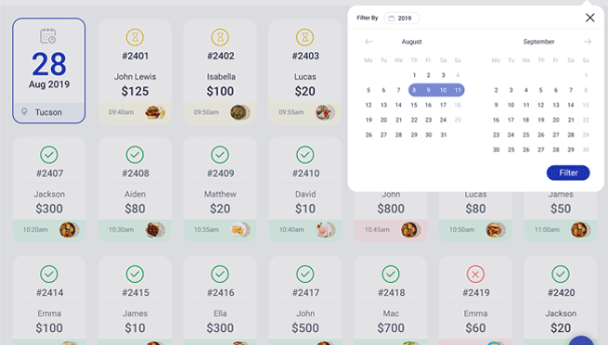Viewport: 608px width, 345px height.
Task: Click the red cancelled icon on order #2419
Action: click(475, 275)
